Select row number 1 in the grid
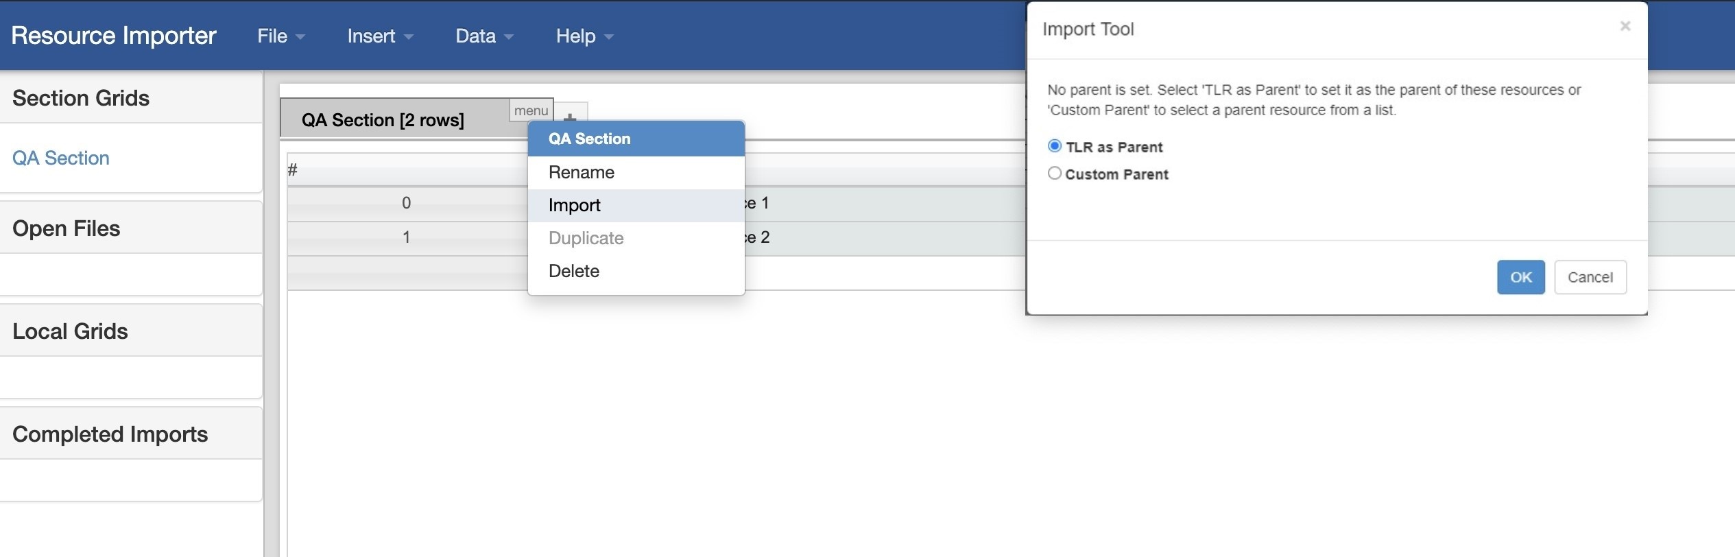 pyautogui.click(x=406, y=237)
